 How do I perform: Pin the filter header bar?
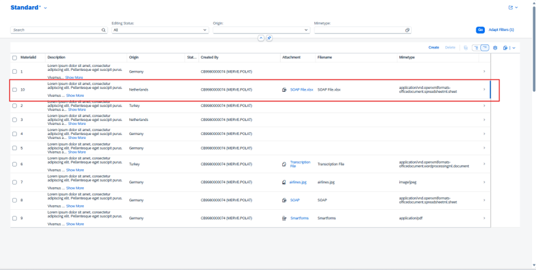click(x=269, y=39)
